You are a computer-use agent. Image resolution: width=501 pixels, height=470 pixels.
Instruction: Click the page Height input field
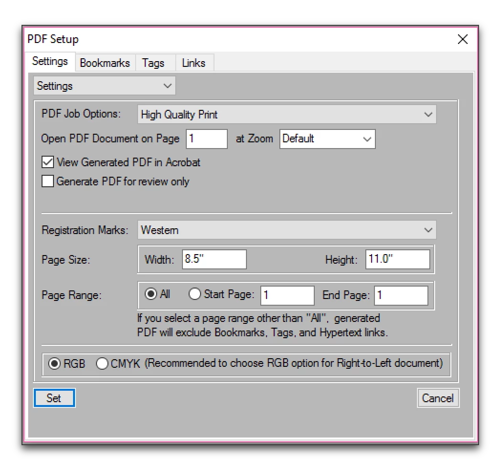tap(398, 259)
